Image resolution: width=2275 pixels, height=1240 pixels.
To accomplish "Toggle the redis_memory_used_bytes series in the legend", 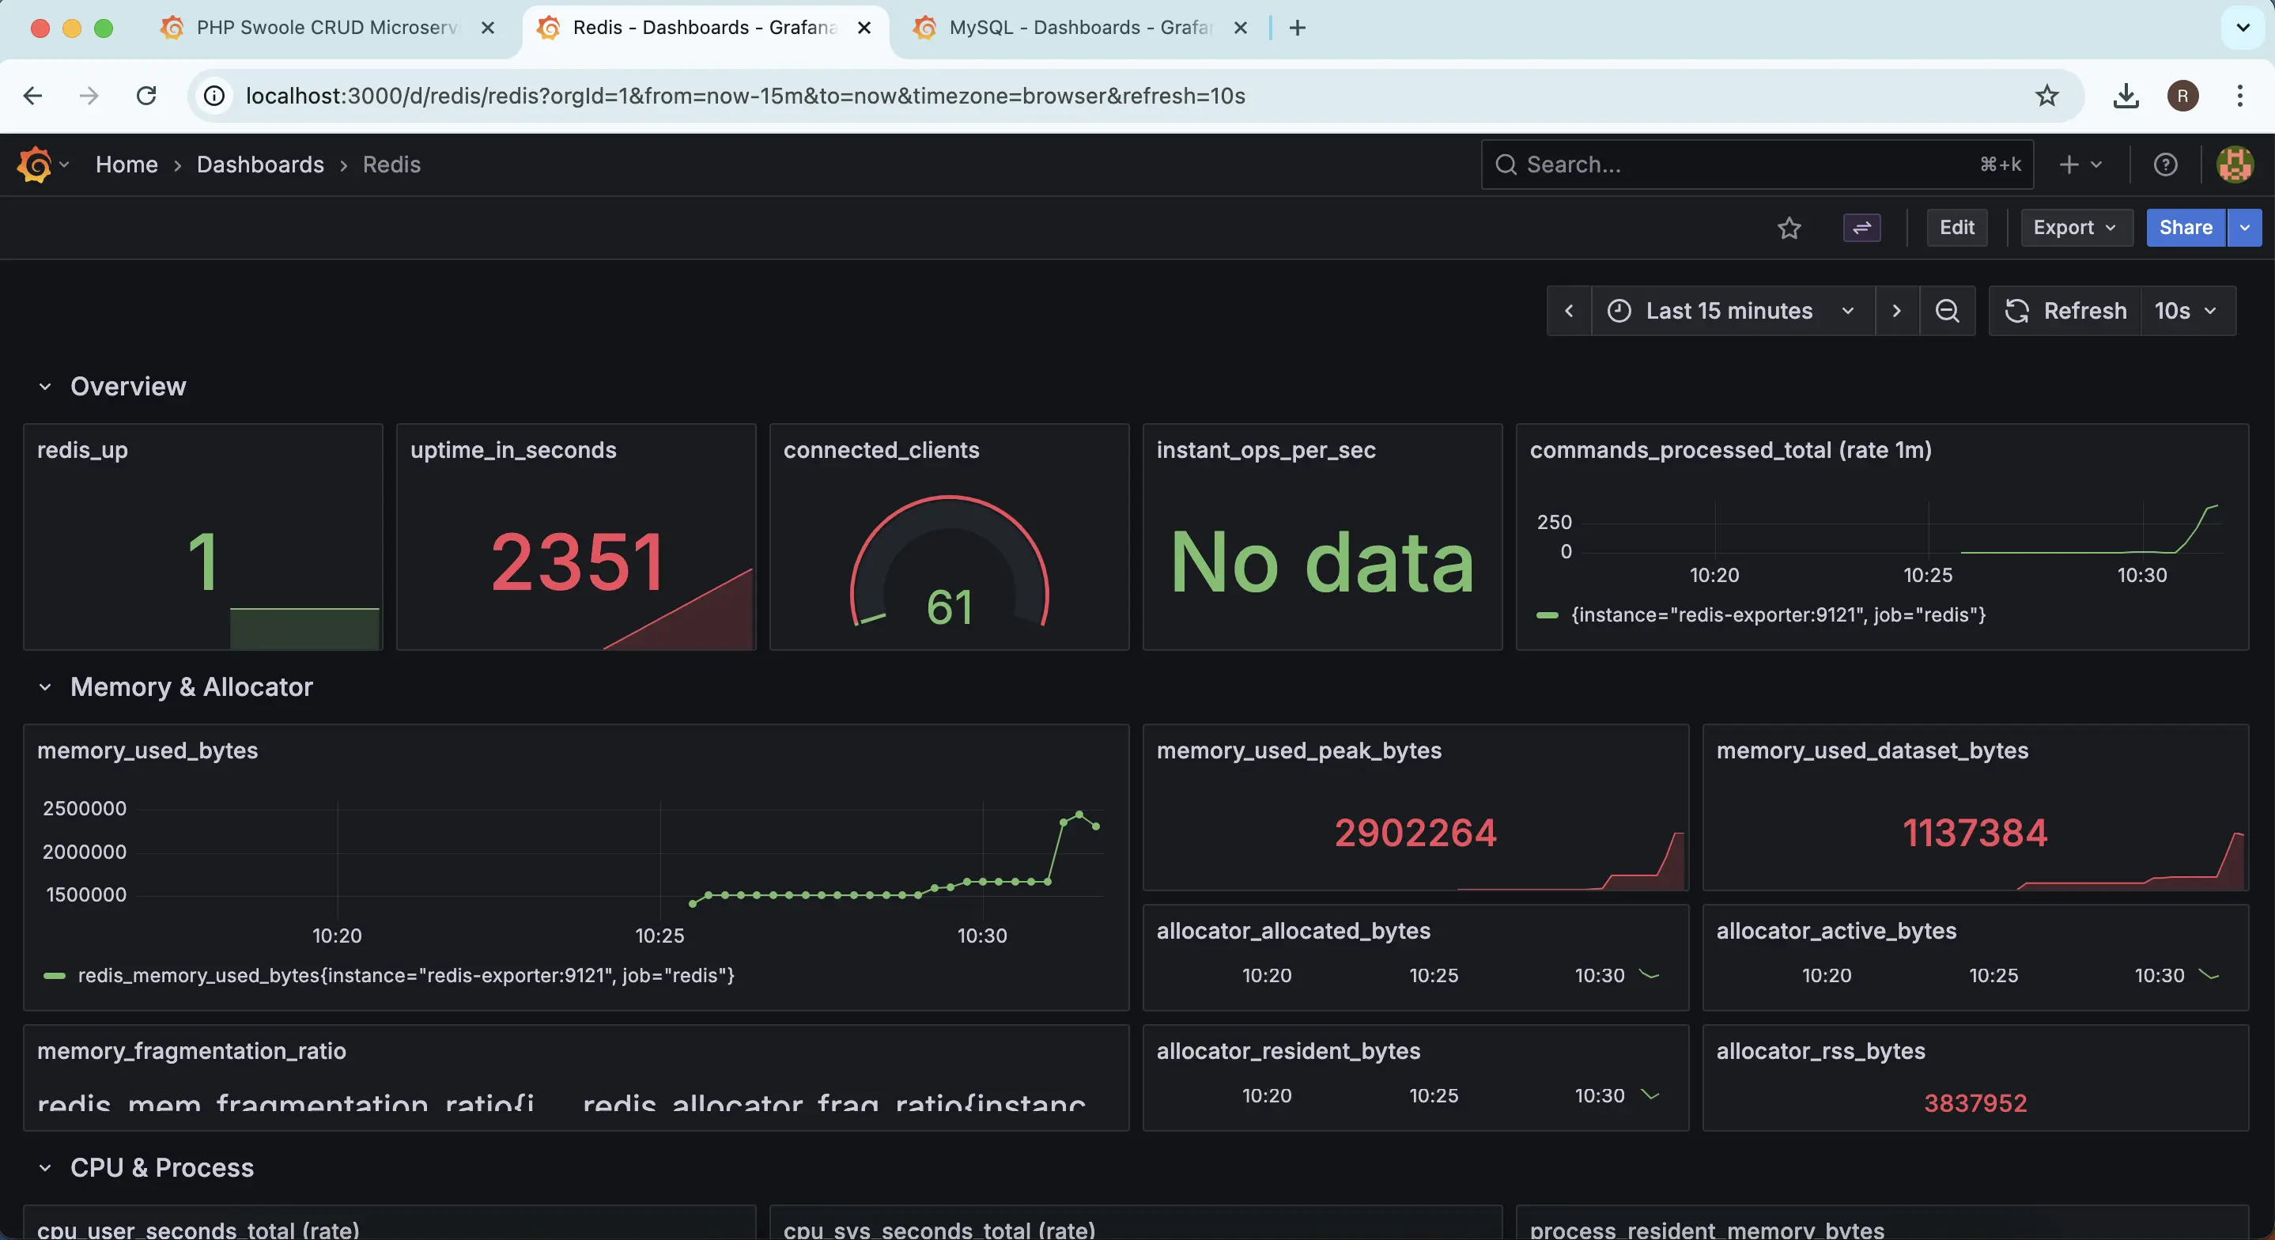I will 406,976.
